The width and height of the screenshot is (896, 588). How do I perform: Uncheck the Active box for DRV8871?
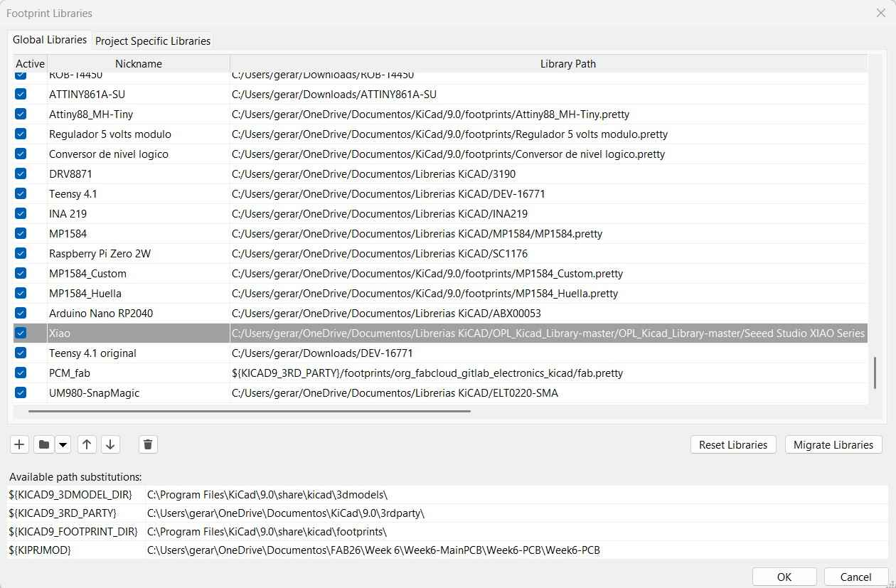21,173
